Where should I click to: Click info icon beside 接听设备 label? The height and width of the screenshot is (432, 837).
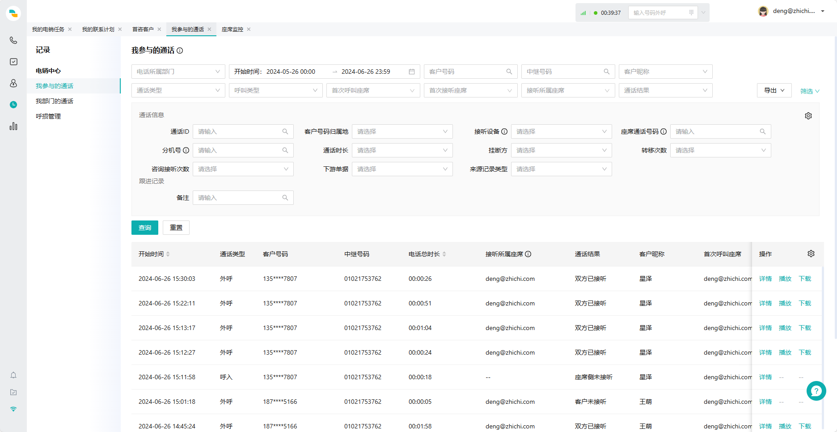click(504, 131)
